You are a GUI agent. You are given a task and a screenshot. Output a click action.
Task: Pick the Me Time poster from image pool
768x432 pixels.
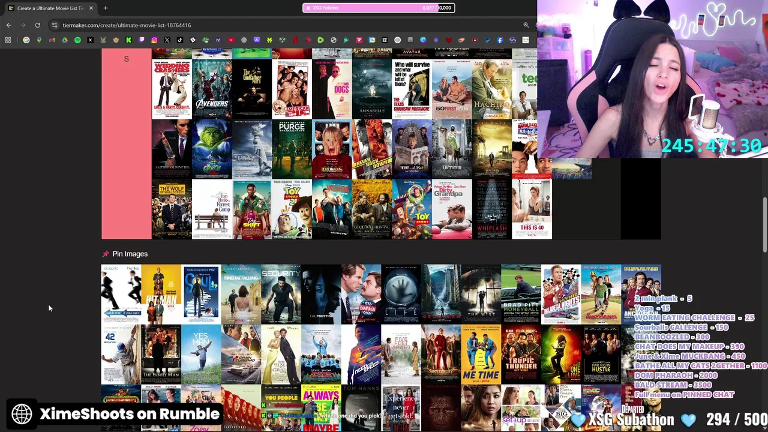pyautogui.click(x=481, y=354)
